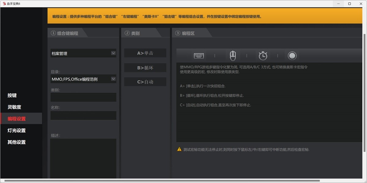Open the 档案管理 dropdown
This screenshot has width=367, height=183.
83,53
